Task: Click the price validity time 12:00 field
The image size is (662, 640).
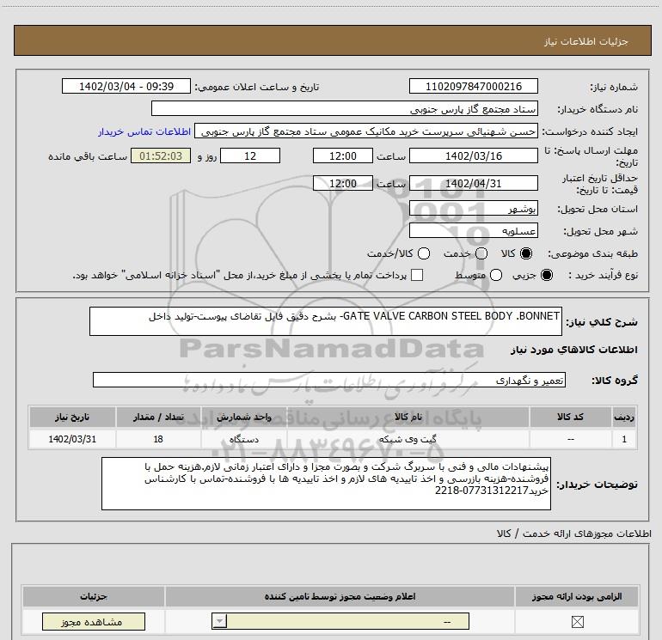Action: pos(343,183)
